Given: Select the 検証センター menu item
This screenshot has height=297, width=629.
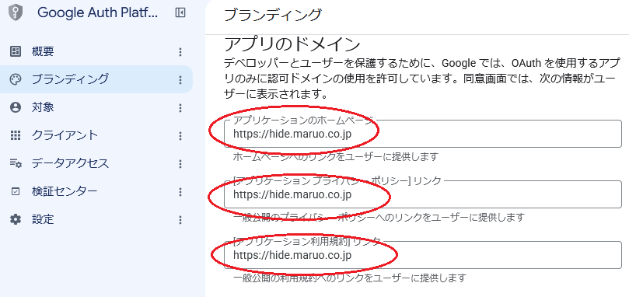Looking at the screenshot, I should (96, 191).
